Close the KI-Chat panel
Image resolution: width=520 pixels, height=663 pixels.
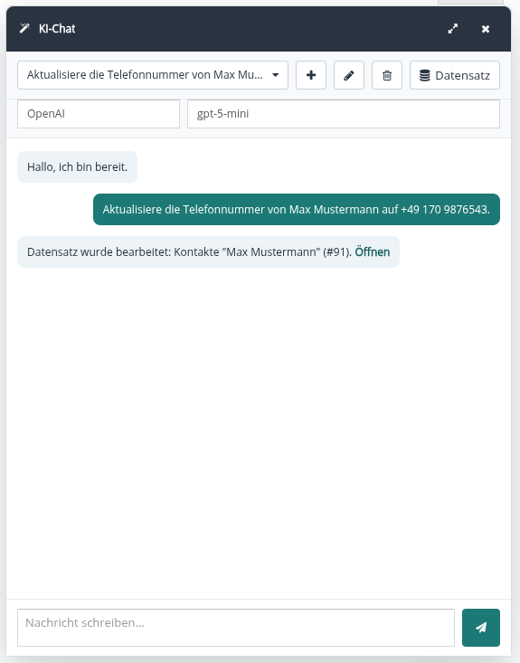pyautogui.click(x=486, y=29)
